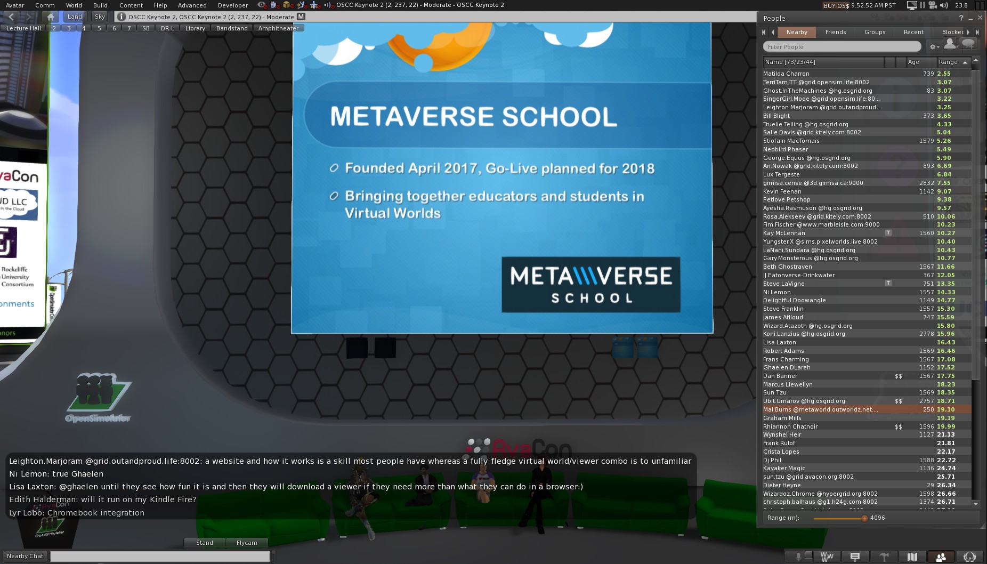Open the gear options dropdown
The width and height of the screenshot is (987, 564).
pos(934,47)
